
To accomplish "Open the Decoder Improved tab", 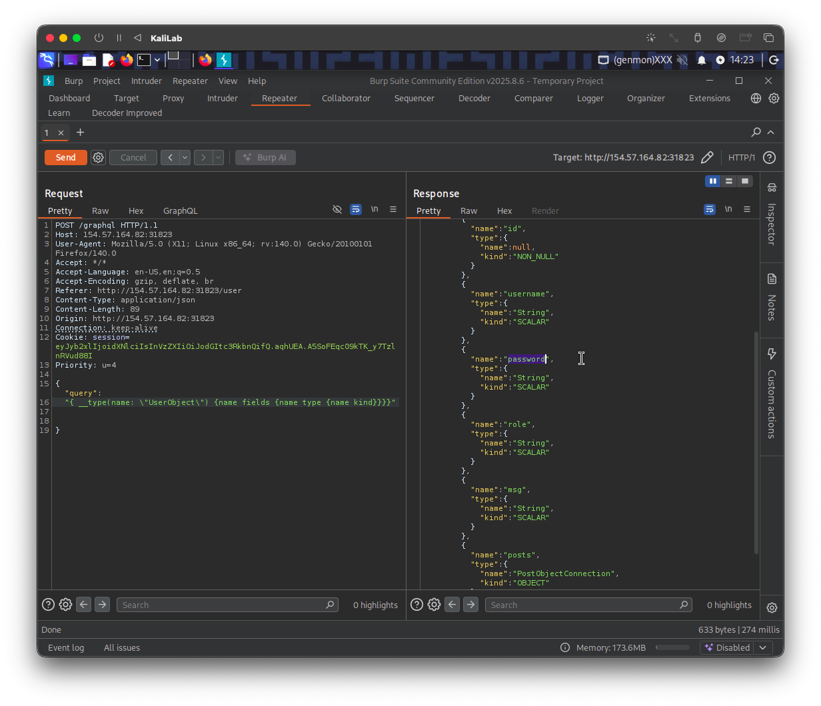I will 127,113.
